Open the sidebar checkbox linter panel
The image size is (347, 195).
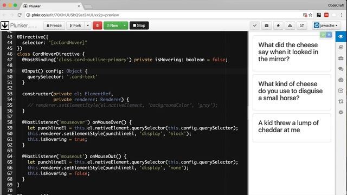pyautogui.click(x=341, y=90)
